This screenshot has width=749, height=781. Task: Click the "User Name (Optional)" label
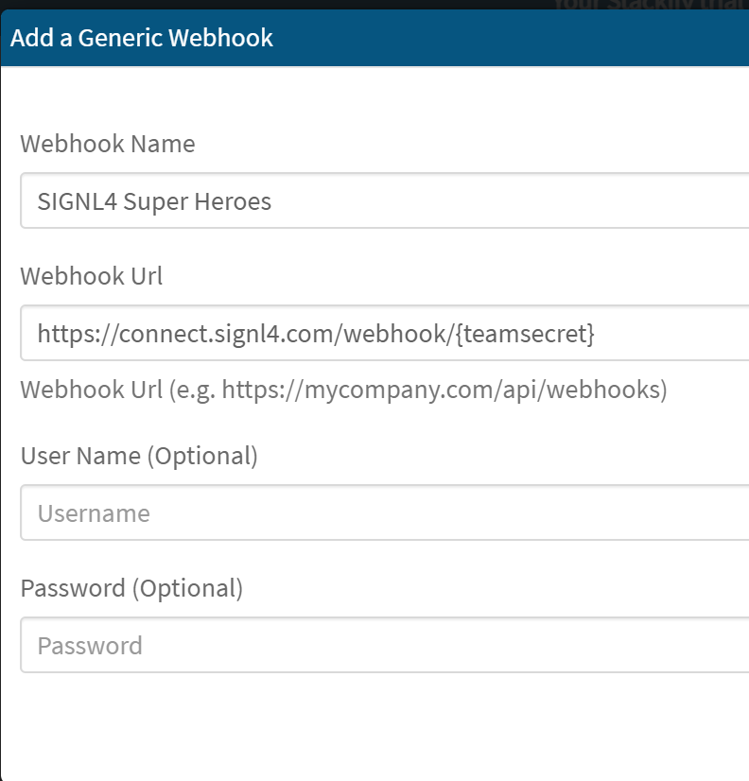139,456
